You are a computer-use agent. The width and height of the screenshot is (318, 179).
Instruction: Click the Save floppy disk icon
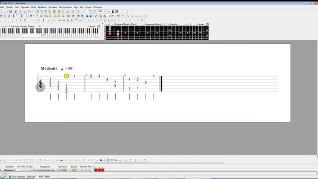pos(10,11)
